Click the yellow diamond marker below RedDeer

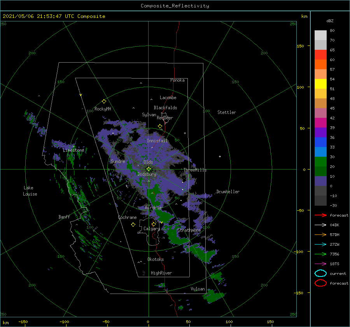pos(160,126)
